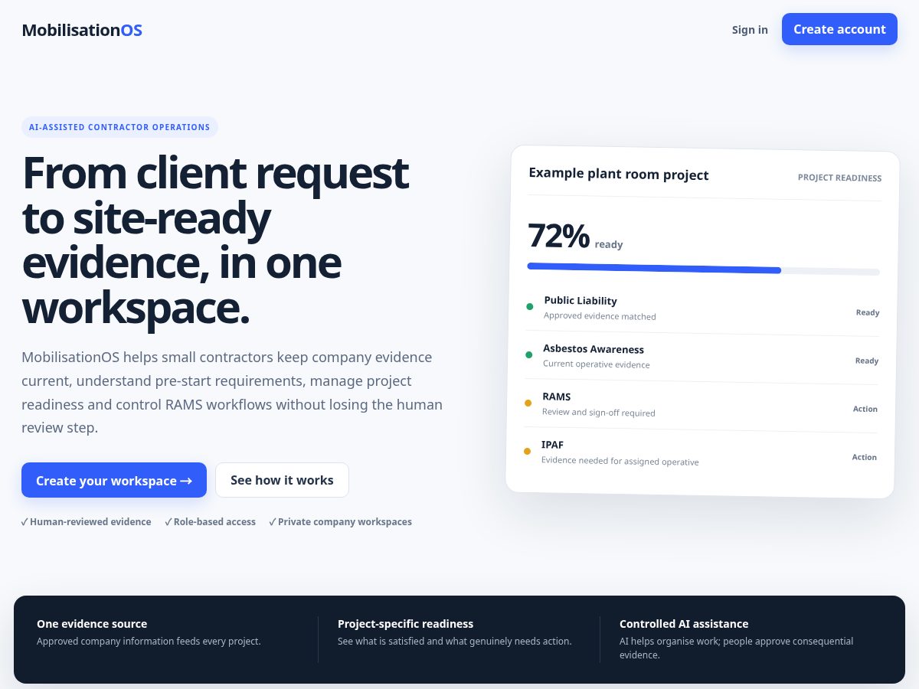Screen dimensions: 919x689
Task: Click green status dot beside Public Liability
Action: tap(529, 307)
